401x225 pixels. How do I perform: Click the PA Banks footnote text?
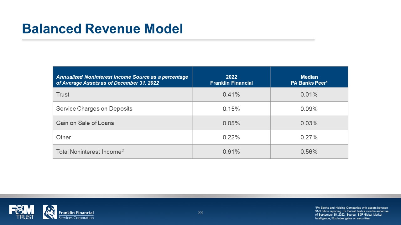point(352,213)
